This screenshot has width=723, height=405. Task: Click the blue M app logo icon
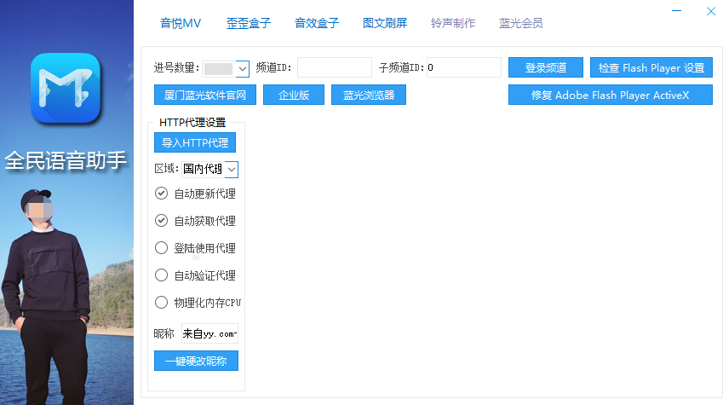coord(66,88)
